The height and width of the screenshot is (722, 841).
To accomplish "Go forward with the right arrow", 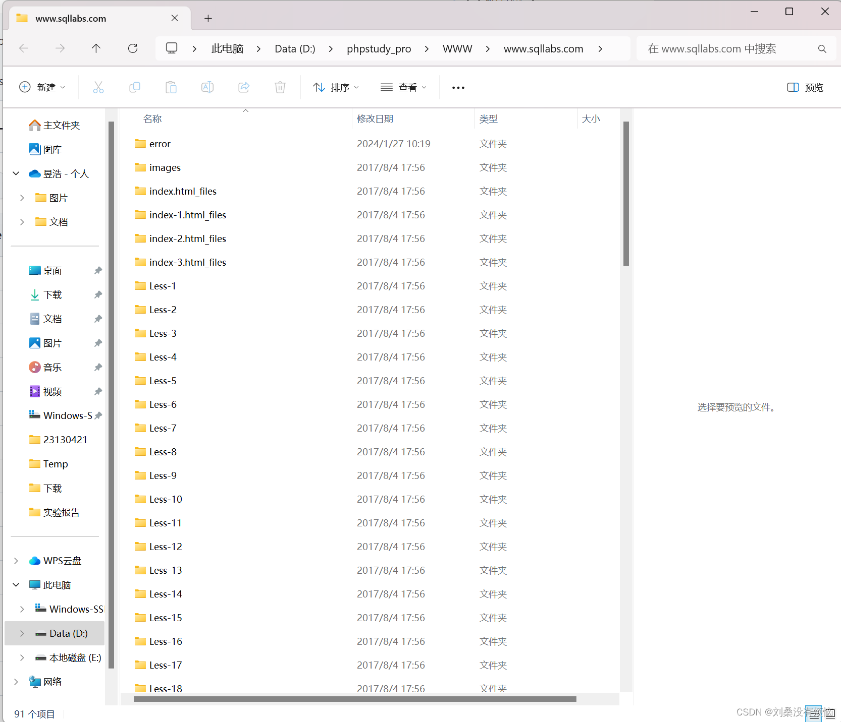I will (60, 48).
